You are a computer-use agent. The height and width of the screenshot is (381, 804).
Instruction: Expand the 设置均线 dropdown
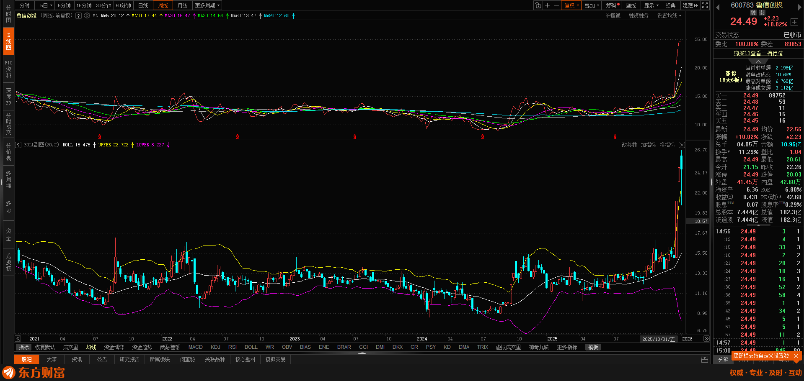[x=669, y=15]
